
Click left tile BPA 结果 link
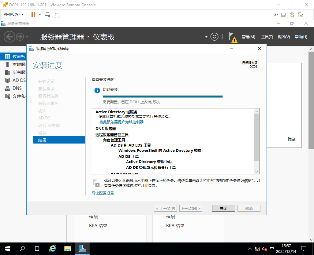98,226
